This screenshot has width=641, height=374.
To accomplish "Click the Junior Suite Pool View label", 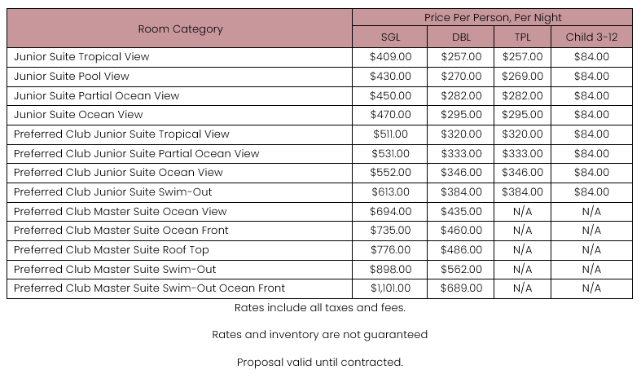I will (72, 77).
